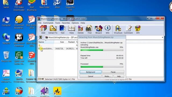Select TuneUp 1-Click Maintenance desktop shortcut

click(19, 76)
